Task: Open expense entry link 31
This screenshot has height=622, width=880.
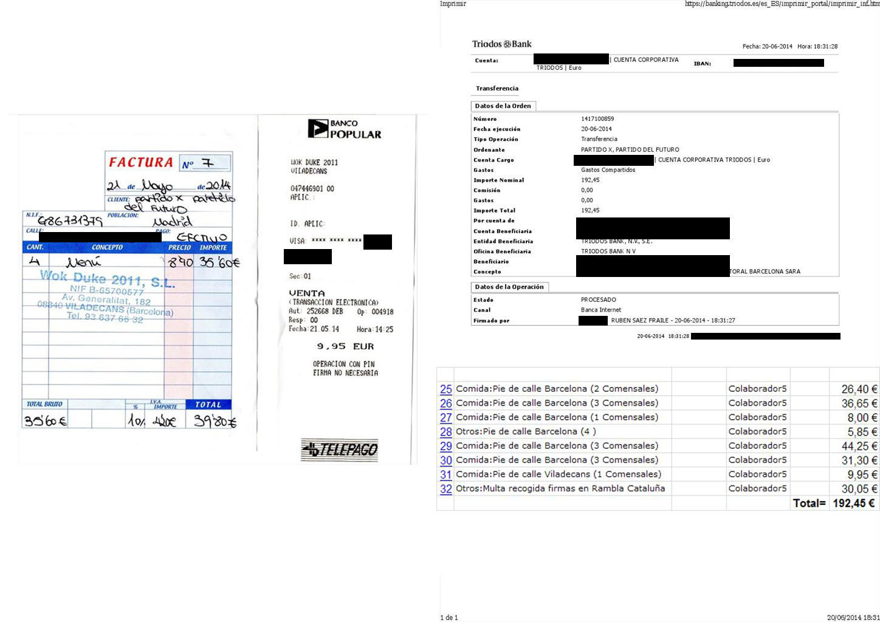Action: 446,474
